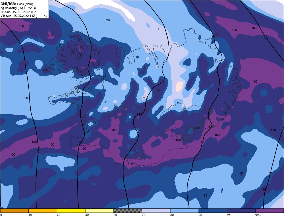Click the '96' humidity value label
Image resolution: width=284 pixels, height=217 pixels.
[241, 173]
